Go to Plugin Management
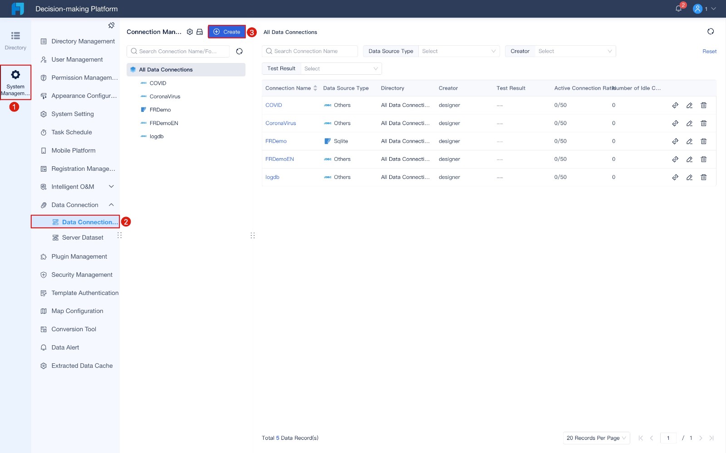 79,256
